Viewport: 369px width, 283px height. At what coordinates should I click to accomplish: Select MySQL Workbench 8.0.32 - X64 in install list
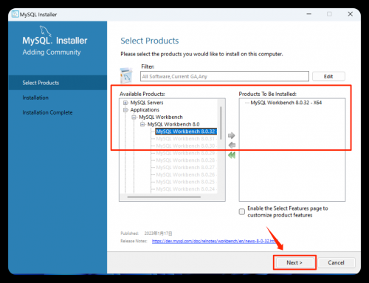tap(286, 103)
